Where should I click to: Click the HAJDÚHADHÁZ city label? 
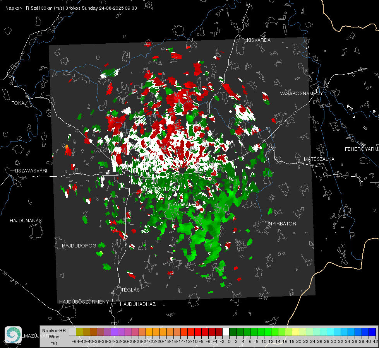(x=138, y=304)
